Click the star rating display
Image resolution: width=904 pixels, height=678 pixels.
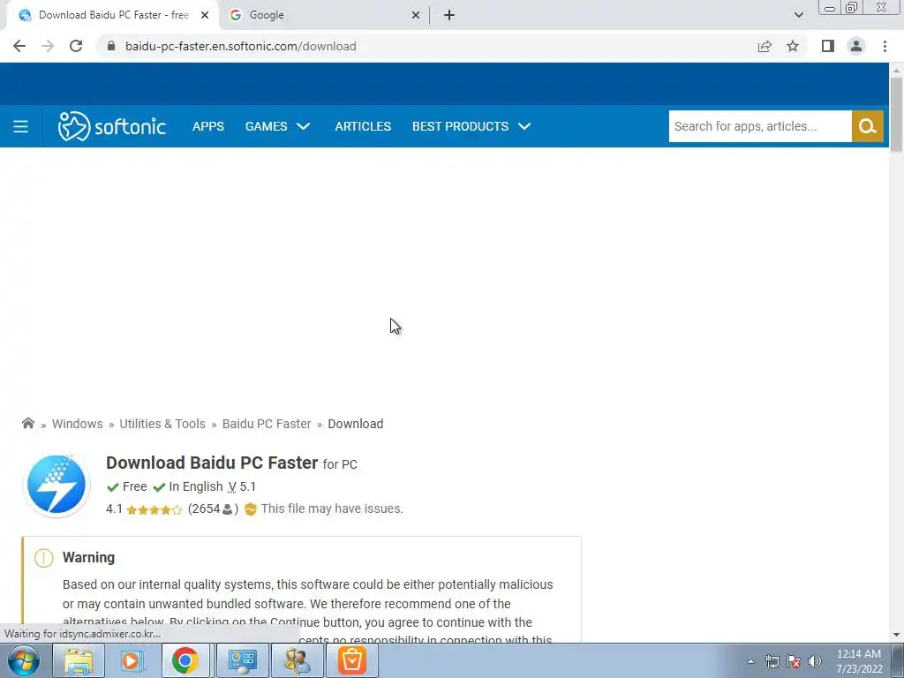point(154,509)
